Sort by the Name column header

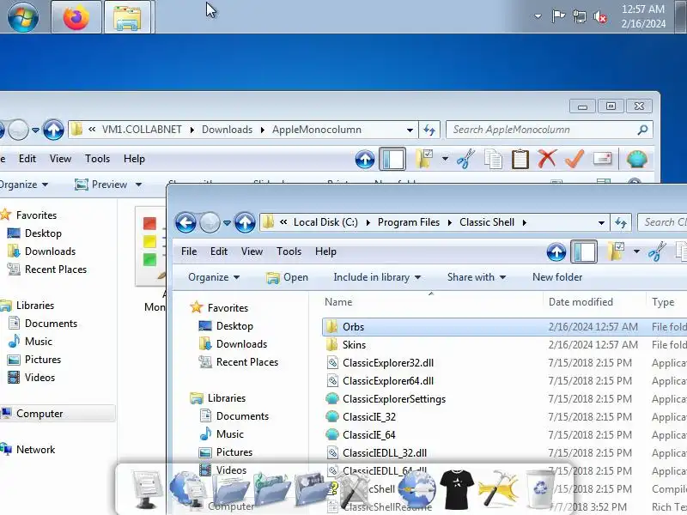[x=338, y=302]
